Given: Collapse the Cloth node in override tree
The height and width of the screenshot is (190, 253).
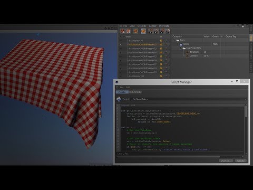Looking at the screenshot, I should pyautogui.click(x=178, y=44).
